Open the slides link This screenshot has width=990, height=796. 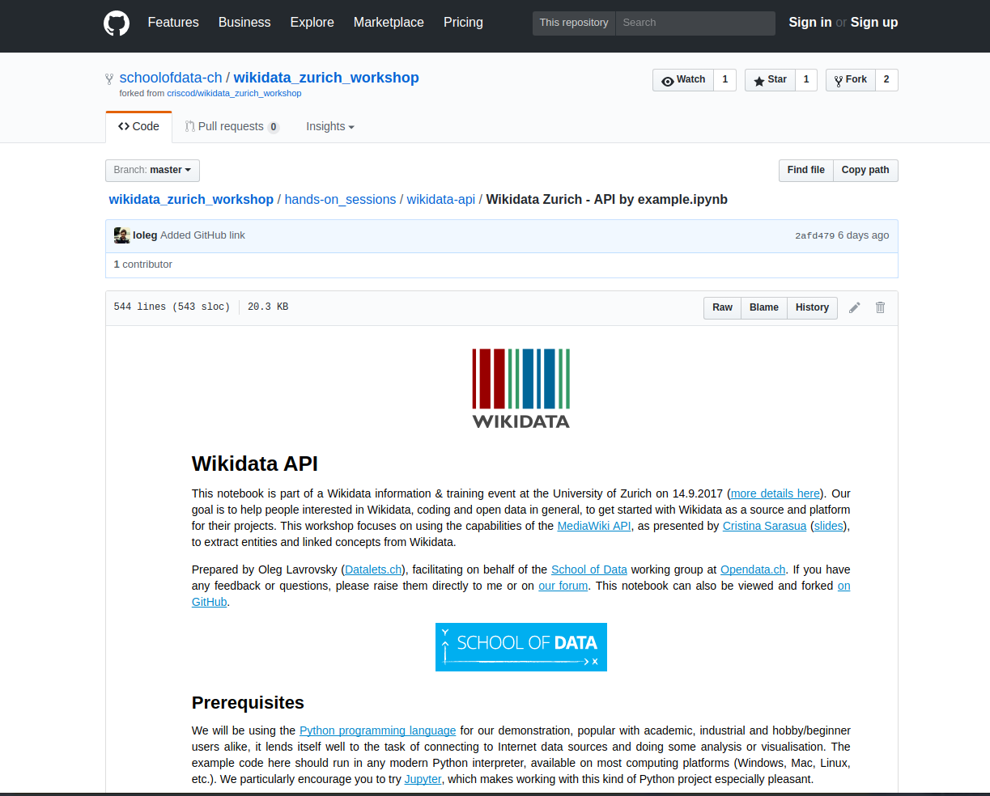pos(829,526)
